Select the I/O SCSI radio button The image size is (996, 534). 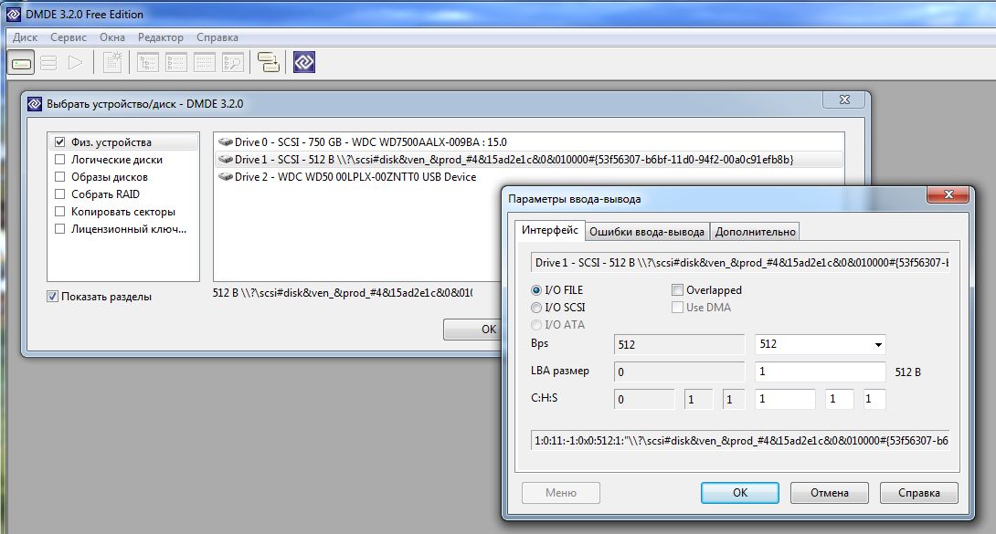[536, 308]
